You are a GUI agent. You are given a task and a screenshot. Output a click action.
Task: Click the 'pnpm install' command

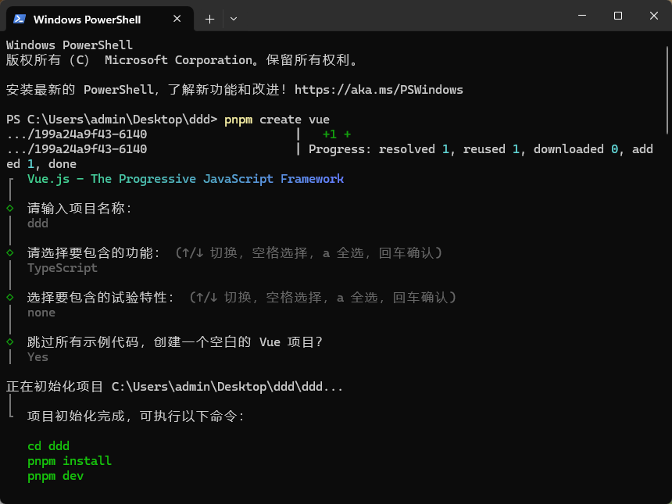coord(70,461)
